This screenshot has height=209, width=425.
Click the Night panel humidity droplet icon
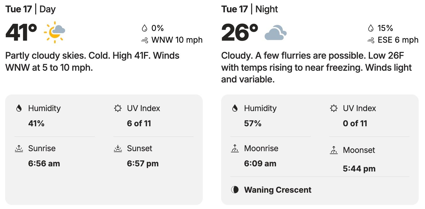(235, 108)
